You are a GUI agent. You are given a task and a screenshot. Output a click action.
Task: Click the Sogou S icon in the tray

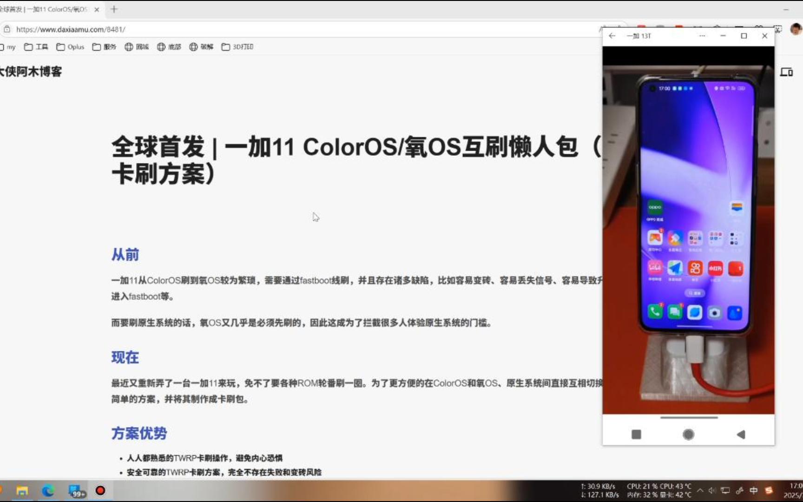[769, 490]
